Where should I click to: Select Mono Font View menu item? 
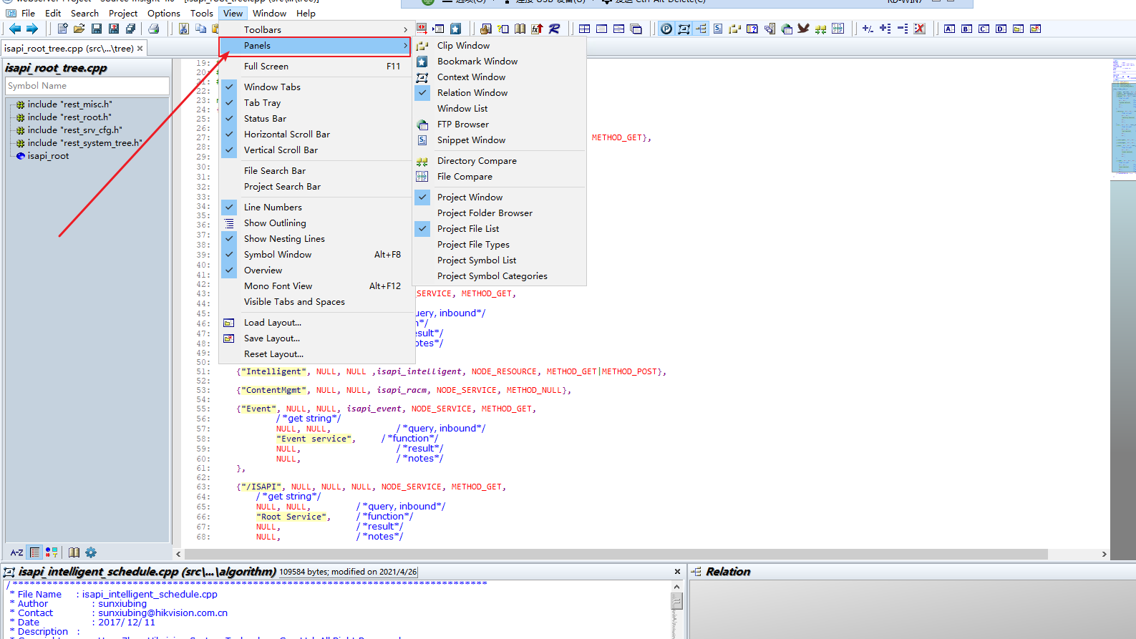(x=315, y=286)
